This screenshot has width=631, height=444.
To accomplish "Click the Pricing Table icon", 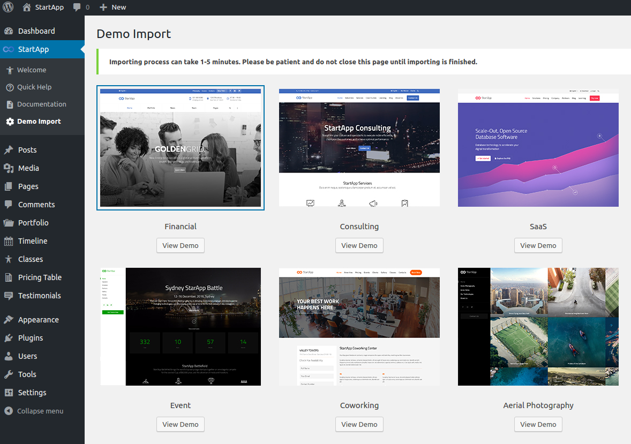I will pyautogui.click(x=9, y=277).
